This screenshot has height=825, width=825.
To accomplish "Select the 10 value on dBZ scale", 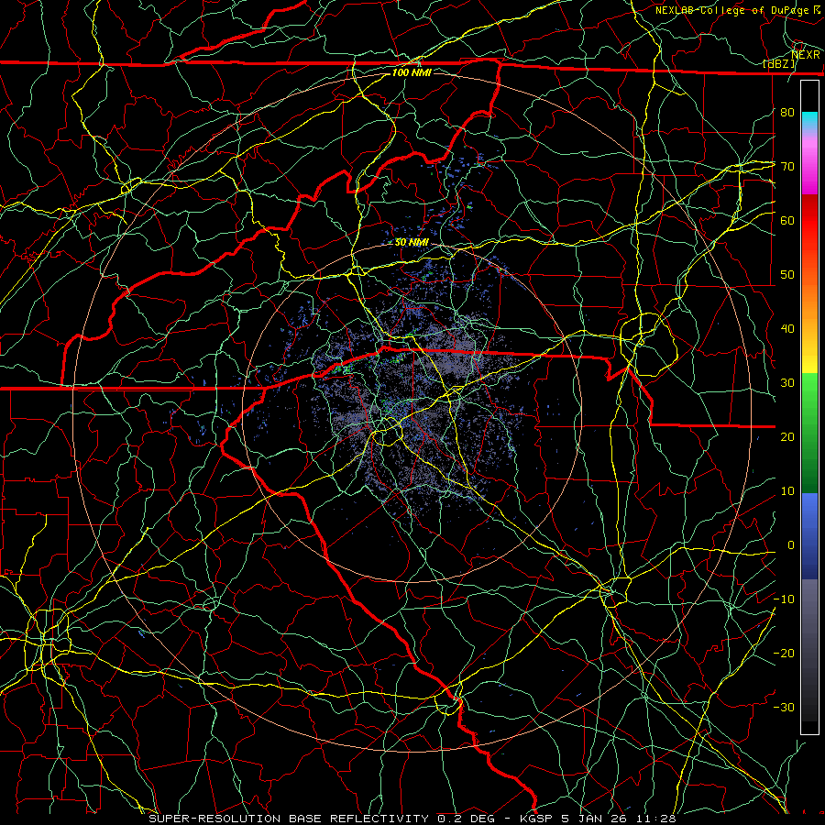I will point(787,491).
